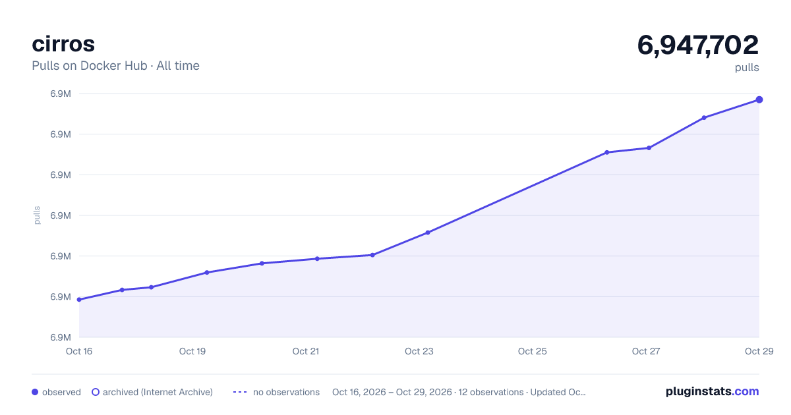Click the "Oct 19" x-axis label
Viewport: 791px width, 415px height.
pos(192,351)
